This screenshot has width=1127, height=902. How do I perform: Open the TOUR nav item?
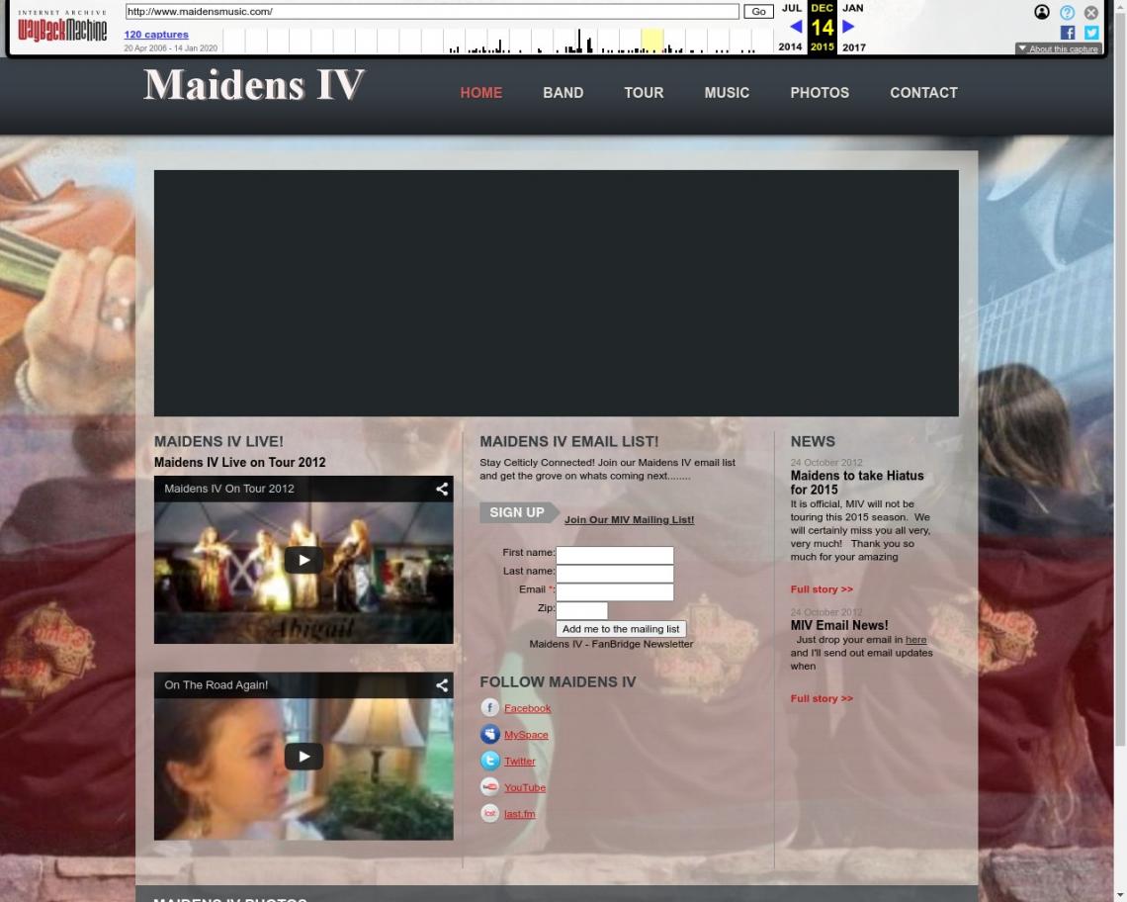pyautogui.click(x=644, y=93)
